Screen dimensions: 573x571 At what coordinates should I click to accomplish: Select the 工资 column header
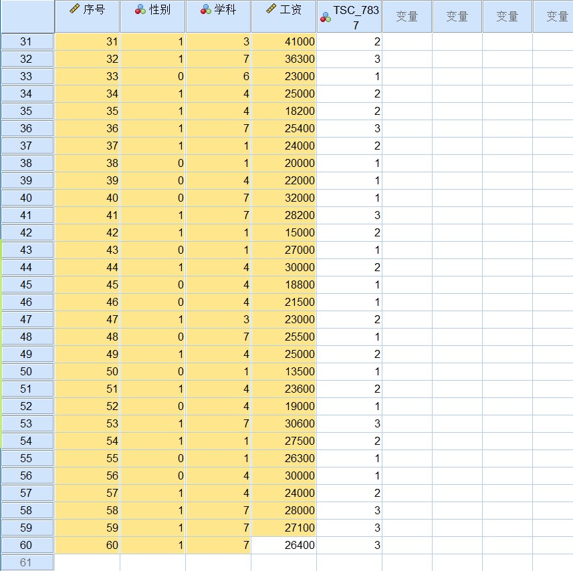click(x=283, y=17)
